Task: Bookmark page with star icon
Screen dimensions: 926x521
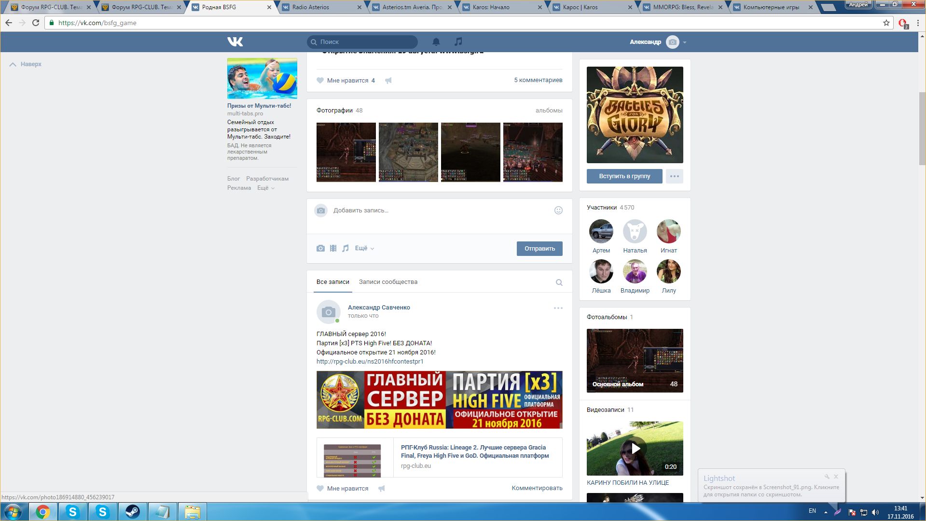Action: pos(886,23)
